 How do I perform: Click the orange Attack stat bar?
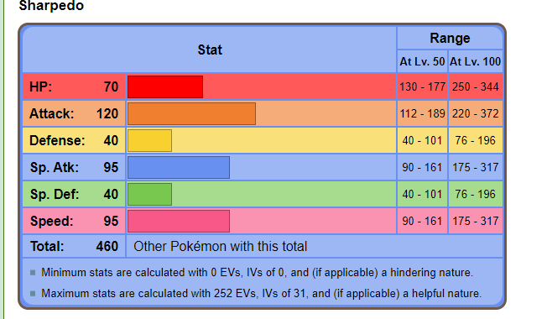(191, 113)
